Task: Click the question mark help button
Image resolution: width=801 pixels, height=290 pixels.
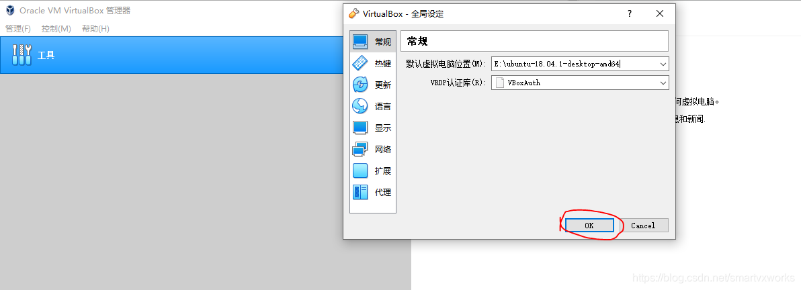Action: pos(630,14)
